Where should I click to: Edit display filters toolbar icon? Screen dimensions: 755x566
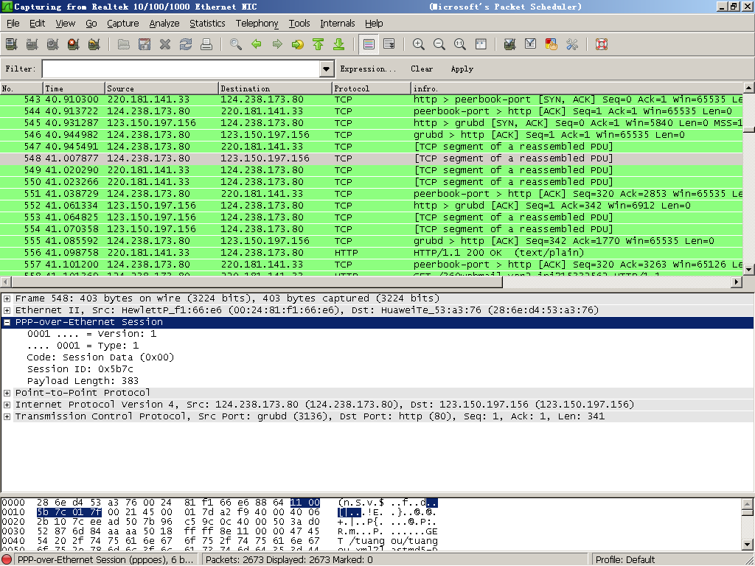pos(531,44)
